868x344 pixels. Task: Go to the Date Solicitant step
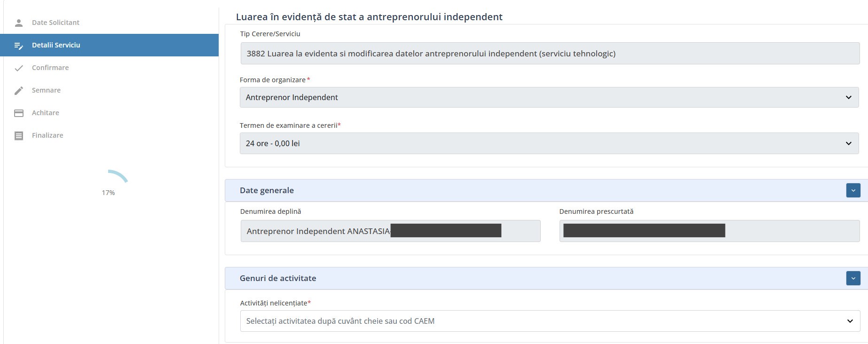point(55,23)
